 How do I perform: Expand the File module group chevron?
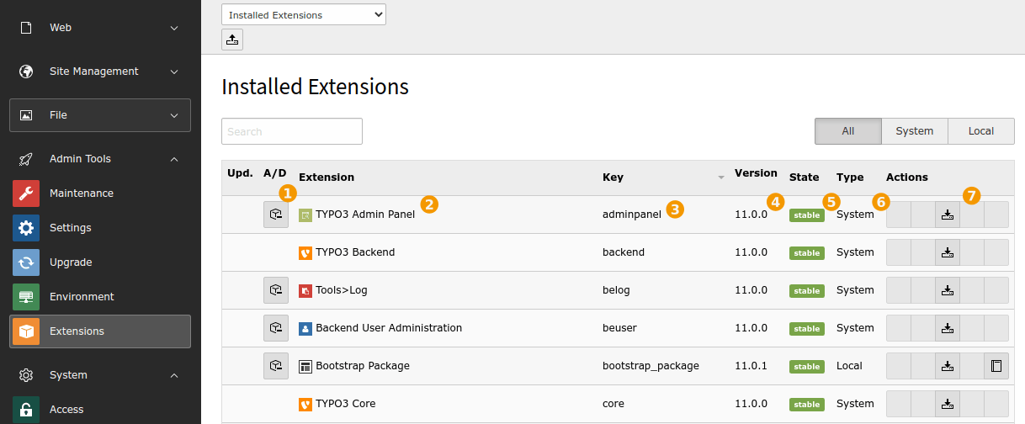click(174, 115)
